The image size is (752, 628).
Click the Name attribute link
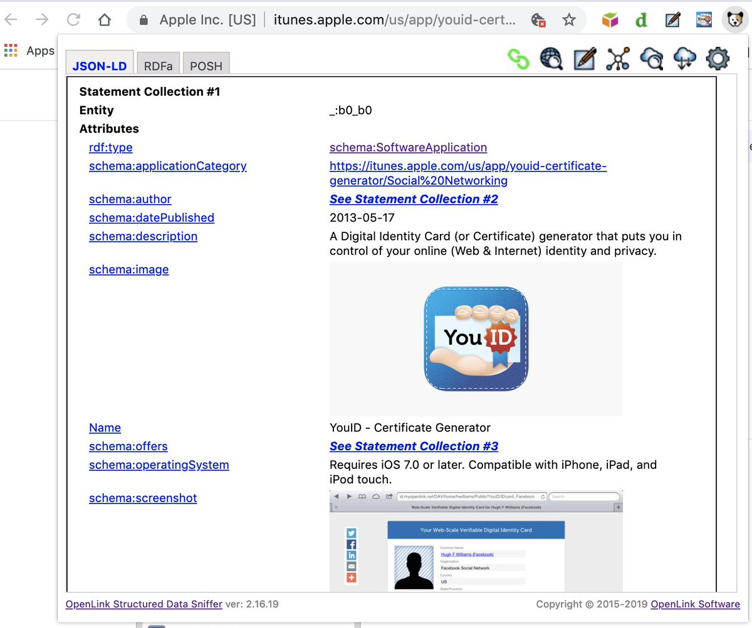[105, 428]
